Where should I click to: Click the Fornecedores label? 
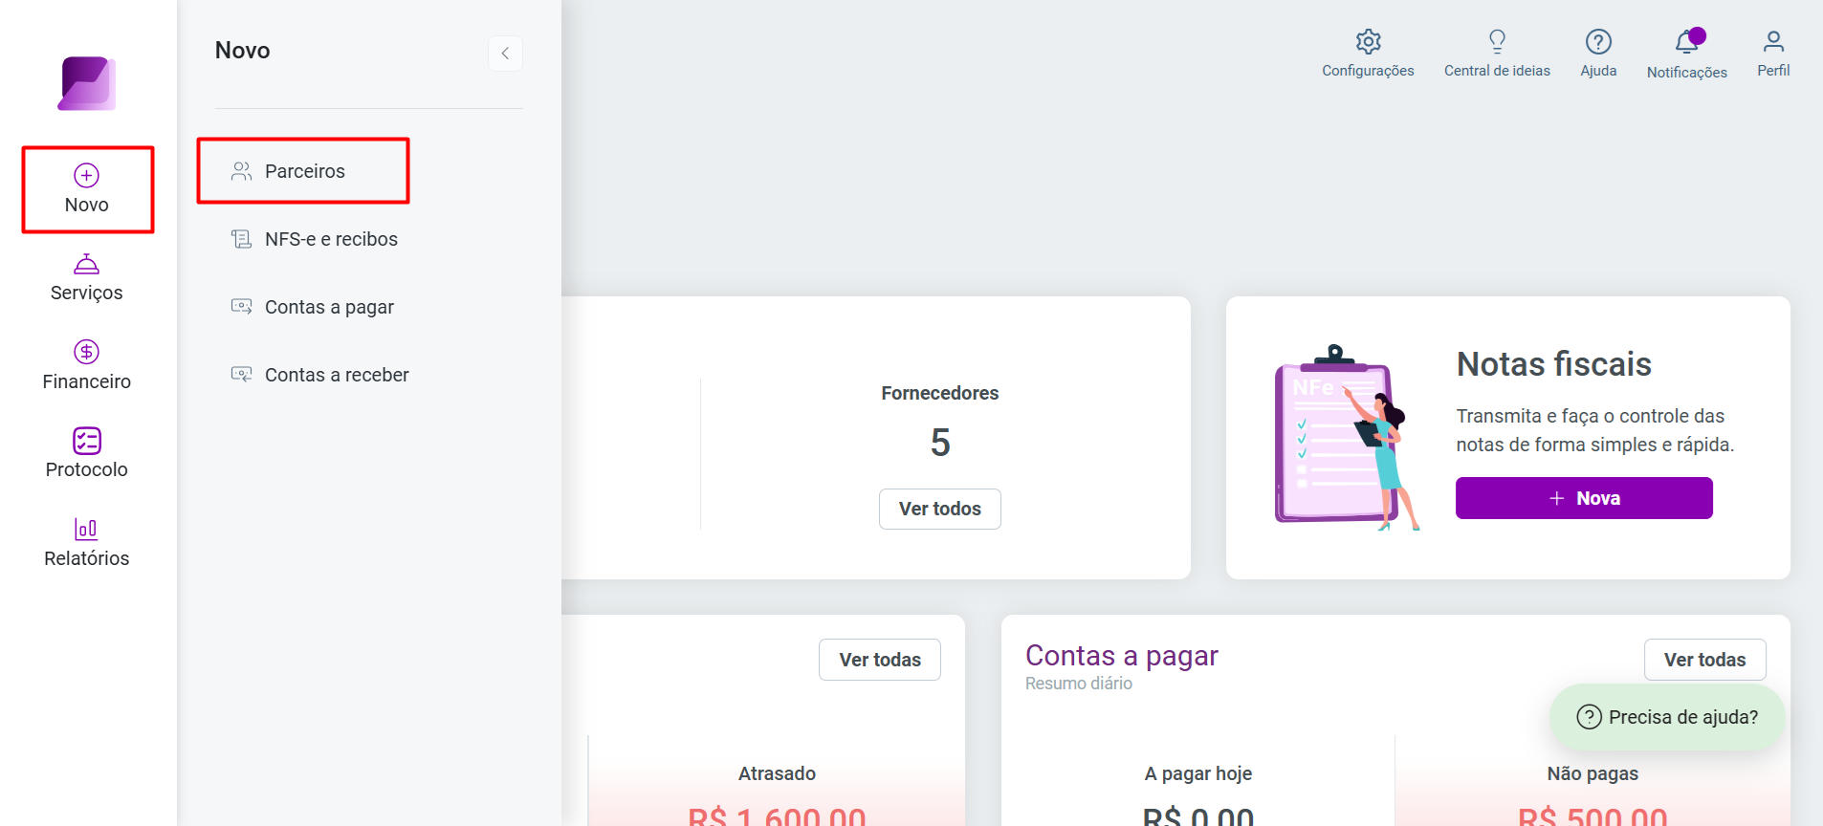click(940, 393)
